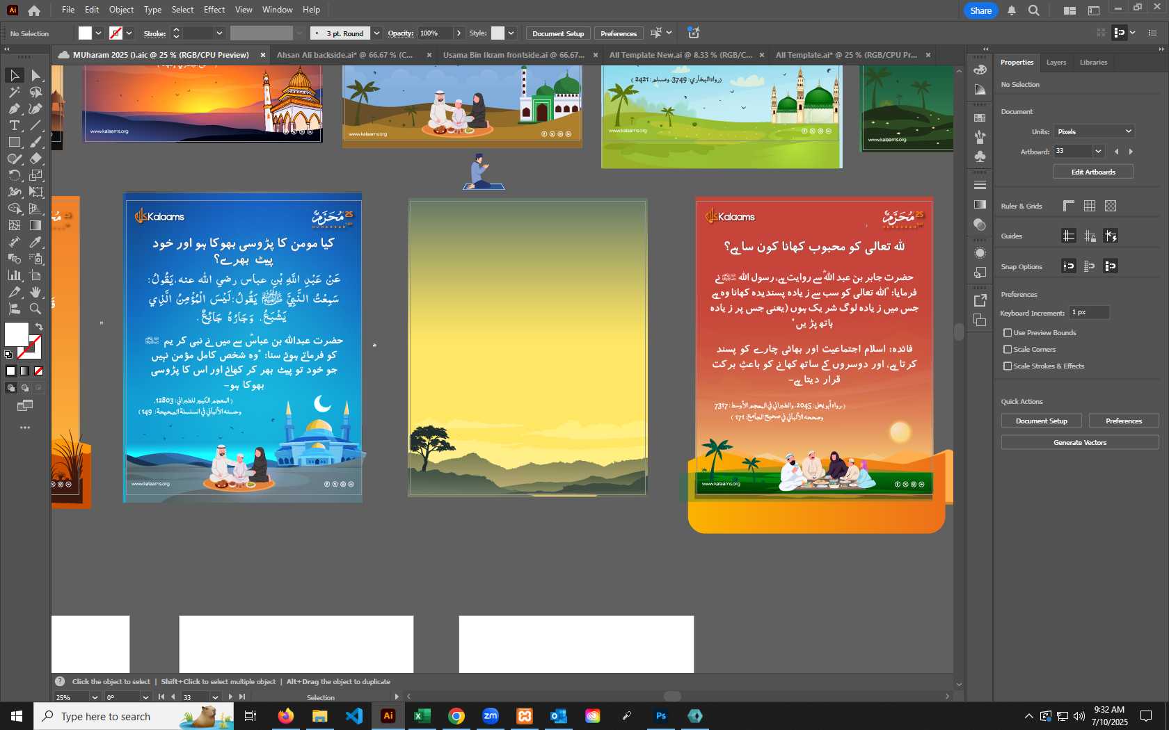Select the Rotate tool
The height and width of the screenshot is (730, 1169).
(x=14, y=175)
